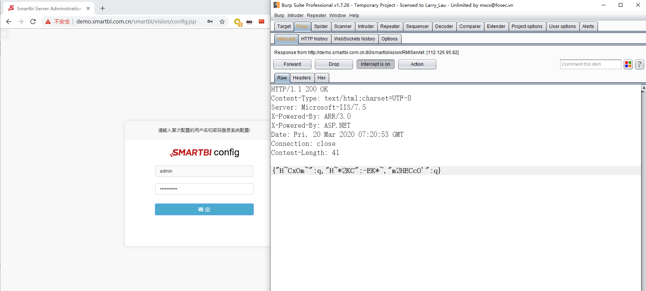Click the Burp help question mark icon
Image resolution: width=646 pixels, height=291 pixels.
639,64
